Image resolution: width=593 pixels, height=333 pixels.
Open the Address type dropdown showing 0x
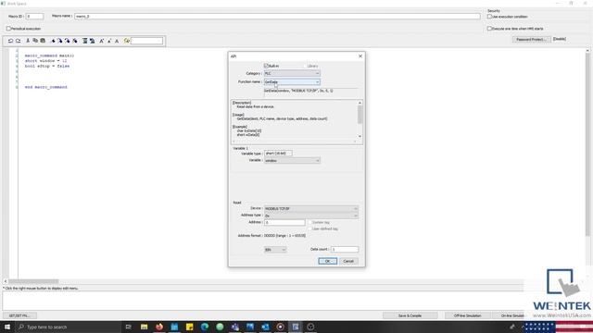[x=311, y=216]
